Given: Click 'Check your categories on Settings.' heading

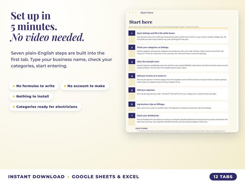Looking at the screenshot, I should click(x=153, y=47).
